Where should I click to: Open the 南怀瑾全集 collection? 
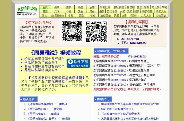[x=58, y=16]
